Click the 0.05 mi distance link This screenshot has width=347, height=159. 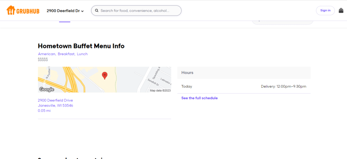(44, 111)
